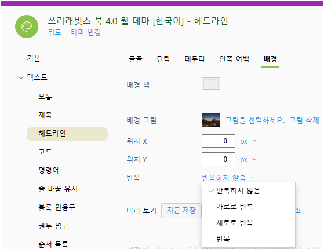Open the 위치 X px unit dropdown

pyautogui.click(x=248, y=141)
